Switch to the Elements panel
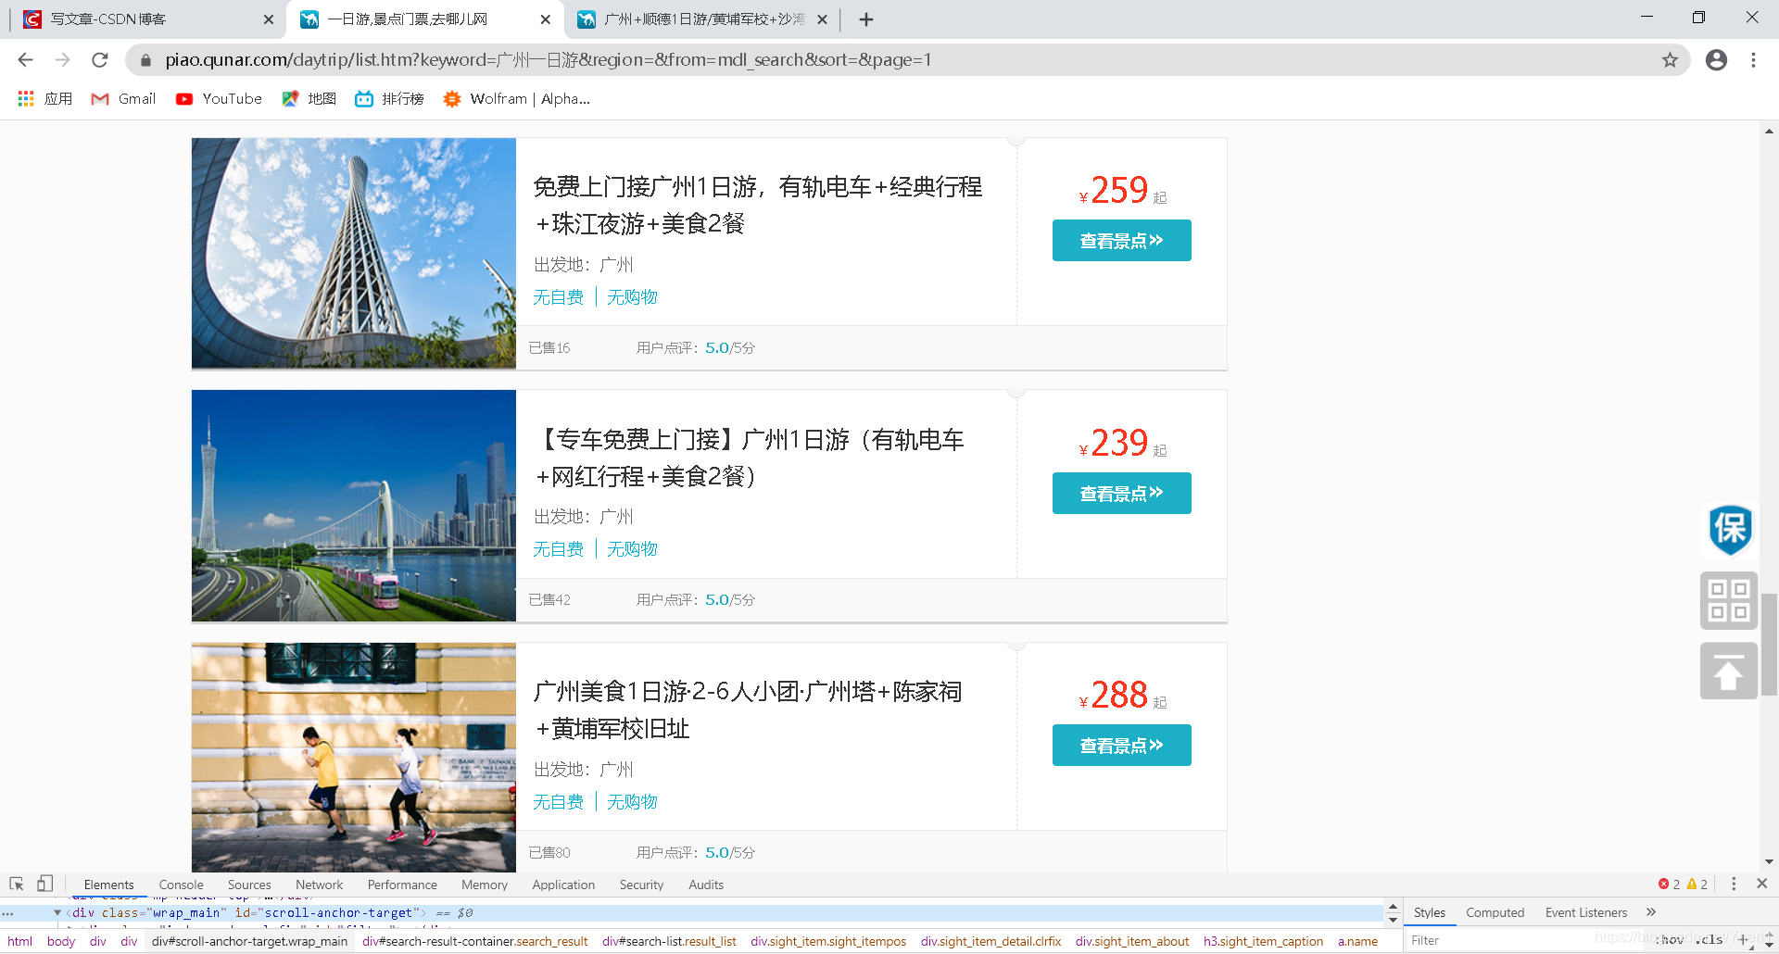This screenshot has width=1779, height=954. pyautogui.click(x=108, y=885)
